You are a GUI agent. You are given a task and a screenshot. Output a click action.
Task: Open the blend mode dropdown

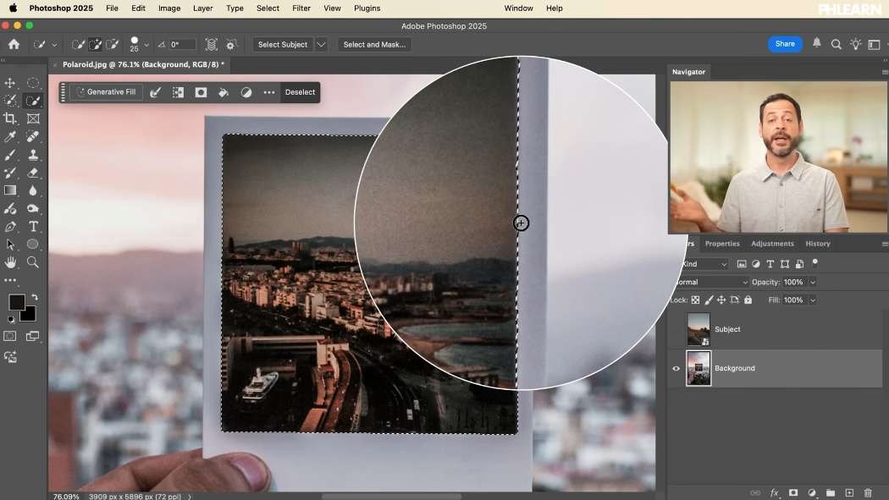[711, 282]
